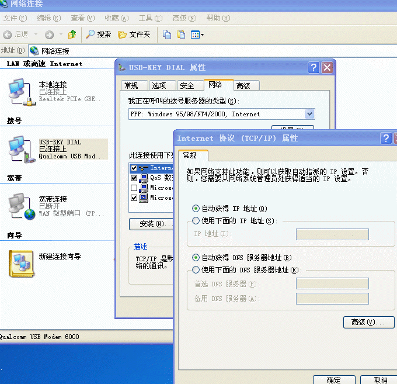
Task: Open the 文件 menu
Action: point(15,18)
